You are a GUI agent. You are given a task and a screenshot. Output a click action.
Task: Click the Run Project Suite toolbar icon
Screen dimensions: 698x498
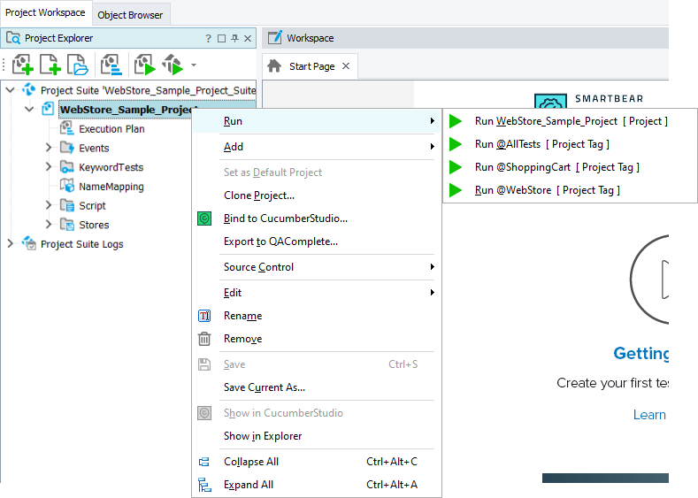click(x=172, y=65)
